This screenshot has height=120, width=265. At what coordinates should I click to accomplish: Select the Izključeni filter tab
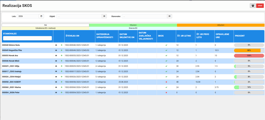tap(221, 25)
